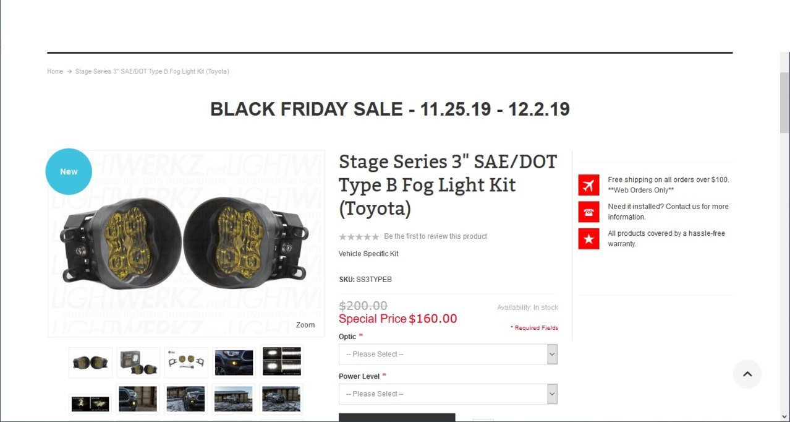View the beam pattern comparison thumbnail
This screenshot has width=790, height=422.
(x=282, y=361)
